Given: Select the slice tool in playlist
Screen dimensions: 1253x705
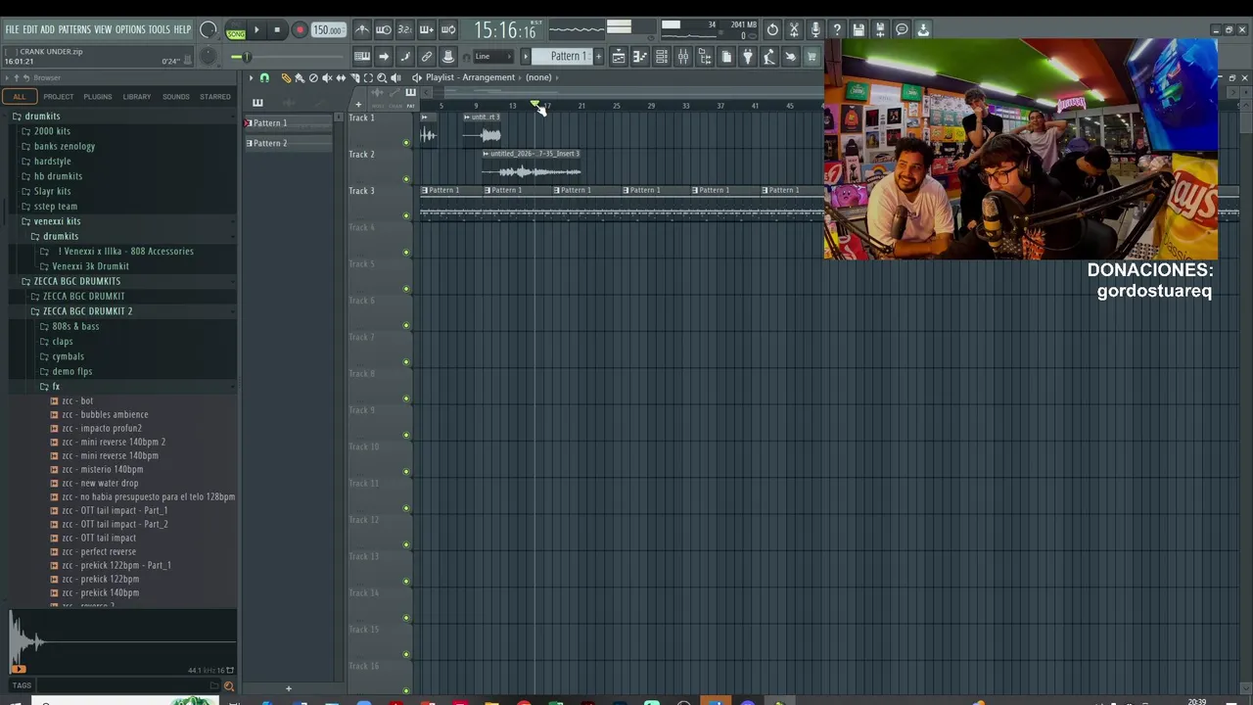Looking at the screenshot, I should click(354, 77).
